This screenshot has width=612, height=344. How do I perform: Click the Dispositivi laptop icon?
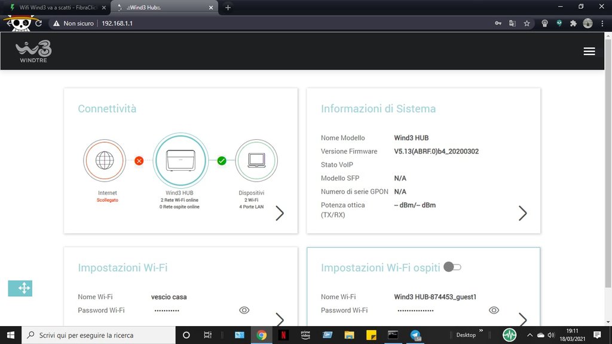[x=256, y=160]
